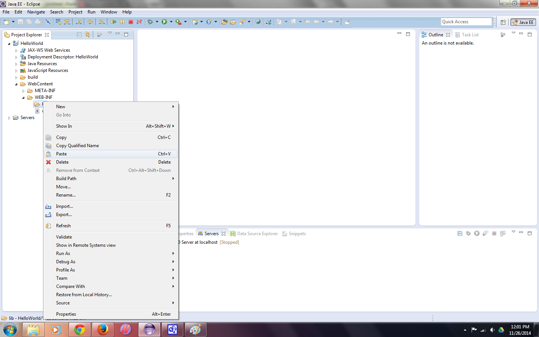Open Firefox from taskbar

pyautogui.click(x=103, y=330)
